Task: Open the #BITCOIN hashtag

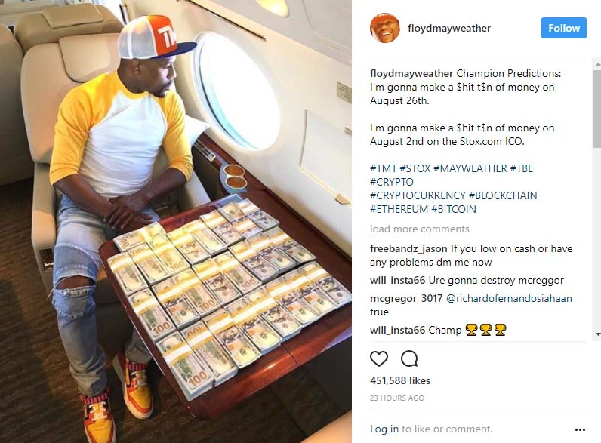Action: coord(454,209)
